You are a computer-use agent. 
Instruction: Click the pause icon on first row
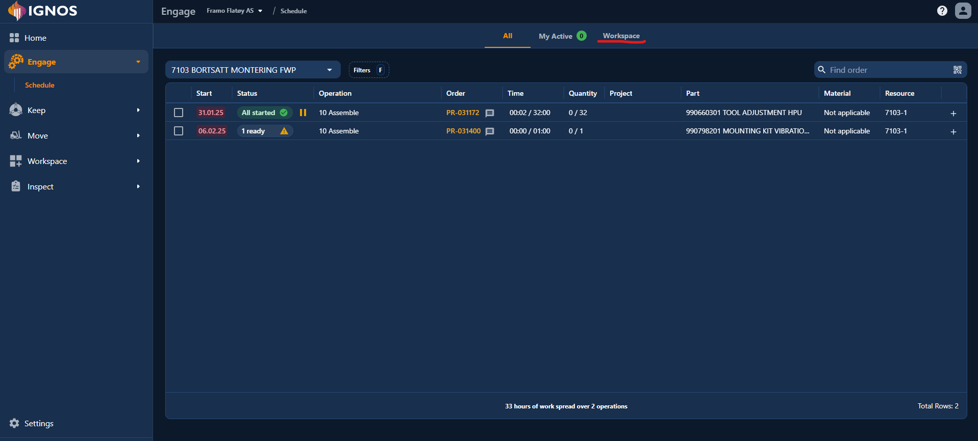[x=303, y=113]
